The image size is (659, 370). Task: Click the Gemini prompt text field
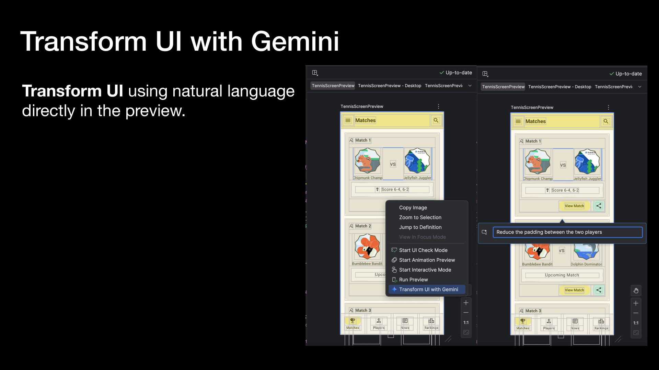tap(567, 232)
